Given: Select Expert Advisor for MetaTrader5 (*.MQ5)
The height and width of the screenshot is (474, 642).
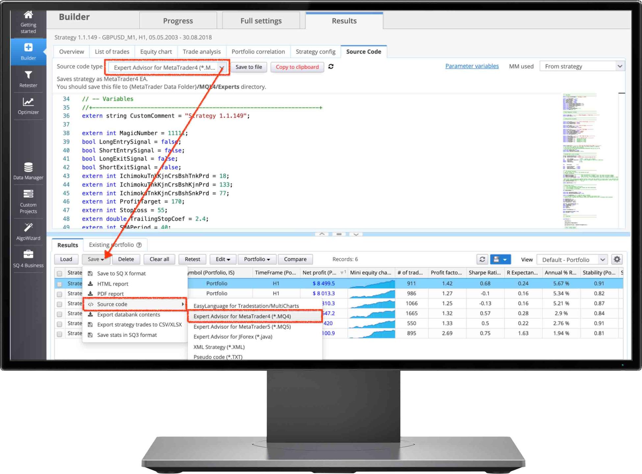Looking at the screenshot, I should [242, 327].
